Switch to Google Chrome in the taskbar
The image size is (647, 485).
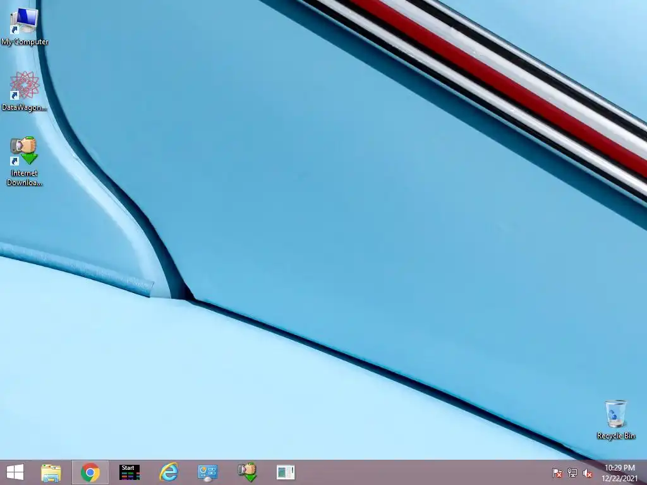90,472
